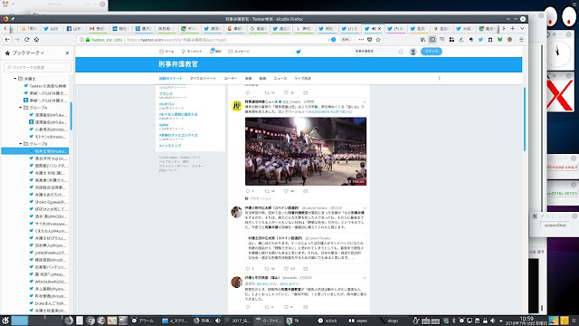Open bookmarks sidebar dropdown header

click(x=25, y=53)
